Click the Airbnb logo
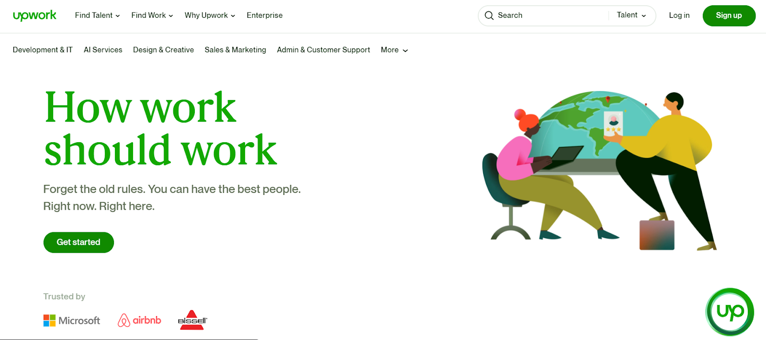This screenshot has width=766, height=340. click(x=139, y=320)
